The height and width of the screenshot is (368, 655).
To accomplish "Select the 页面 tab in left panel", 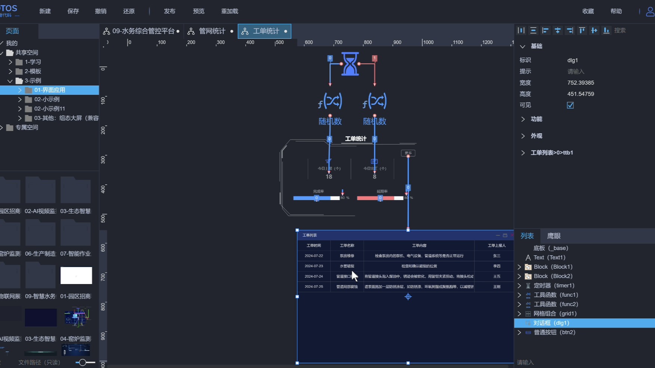I will [x=12, y=31].
